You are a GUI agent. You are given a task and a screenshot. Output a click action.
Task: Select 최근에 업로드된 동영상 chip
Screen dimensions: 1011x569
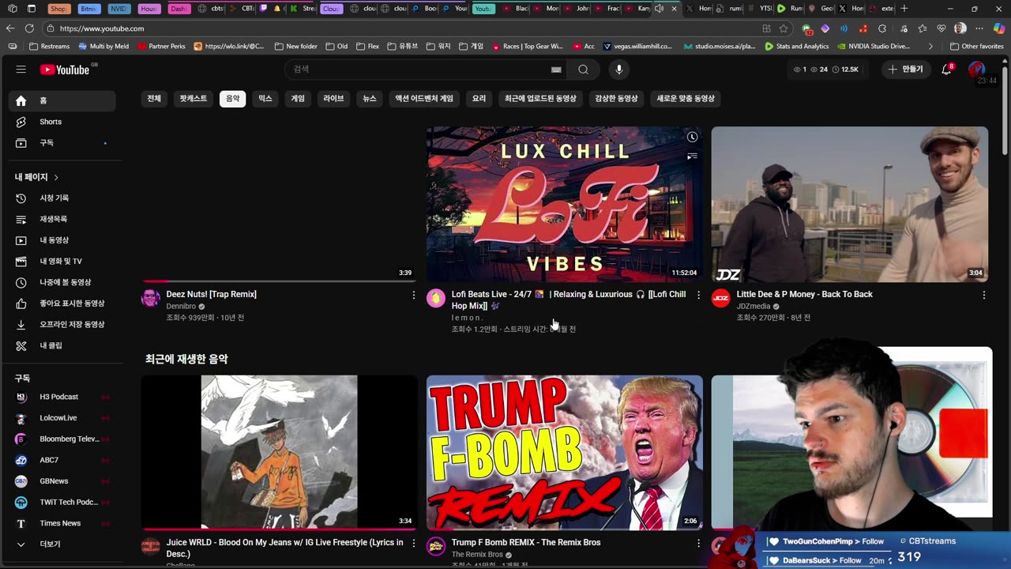click(540, 99)
